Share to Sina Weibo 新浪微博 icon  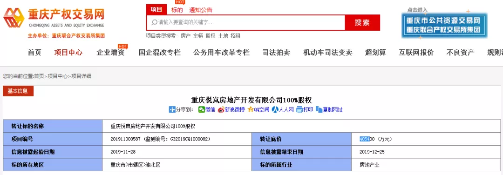221,110
